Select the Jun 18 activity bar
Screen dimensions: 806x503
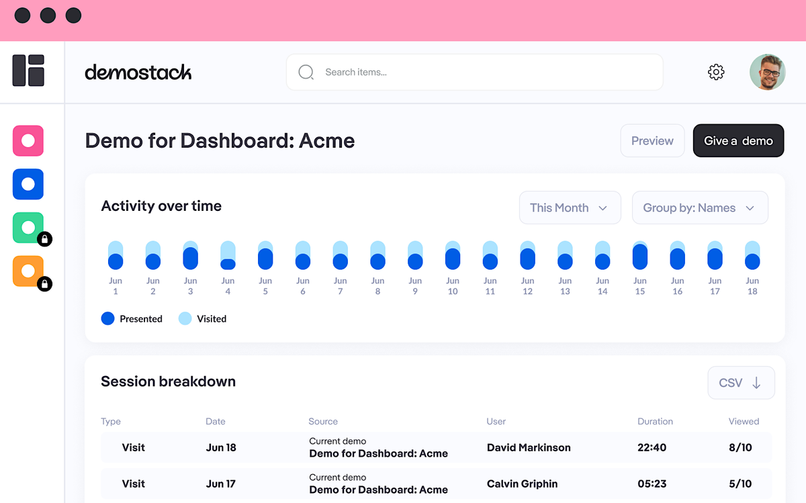[752, 256]
